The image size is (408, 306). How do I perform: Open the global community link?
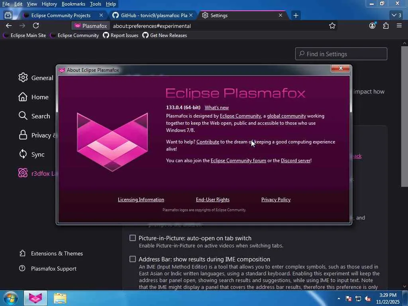pyautogui.click(x=286, y=116)
